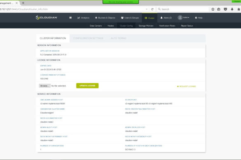Click the Application Version label
Screen dimensions: 241x160
click(50, 51)
